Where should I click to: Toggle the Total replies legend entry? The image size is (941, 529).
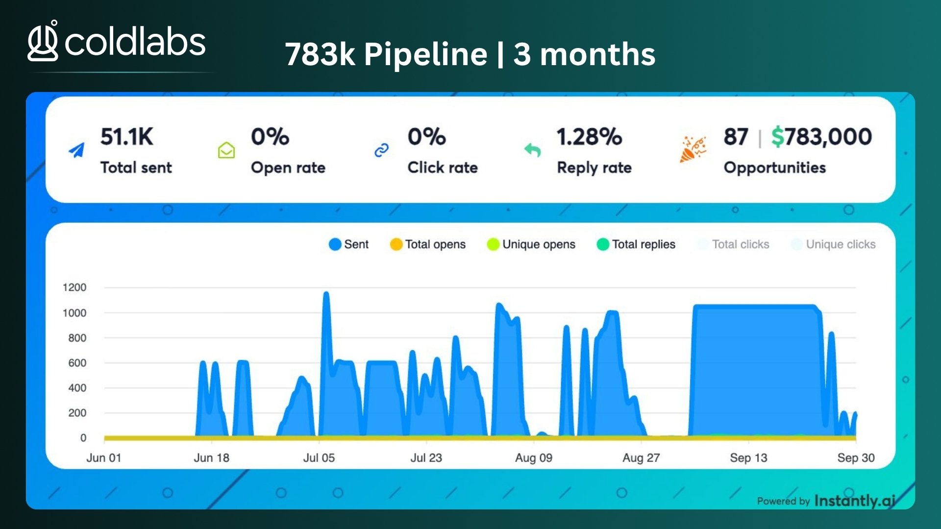pyautogui.click(x=636, y=244)
